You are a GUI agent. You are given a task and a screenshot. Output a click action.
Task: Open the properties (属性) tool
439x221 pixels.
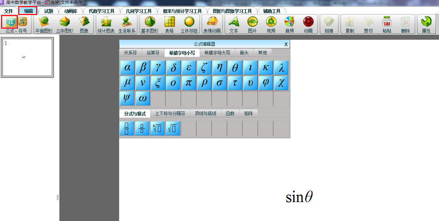pos(426,24)
